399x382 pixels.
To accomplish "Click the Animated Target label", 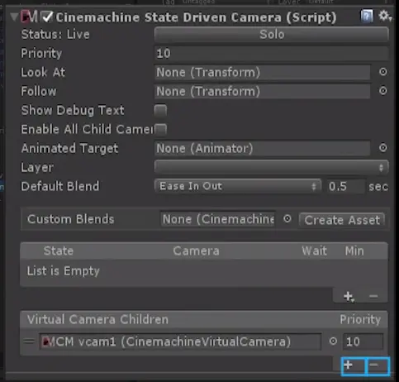I will point(69,149).
